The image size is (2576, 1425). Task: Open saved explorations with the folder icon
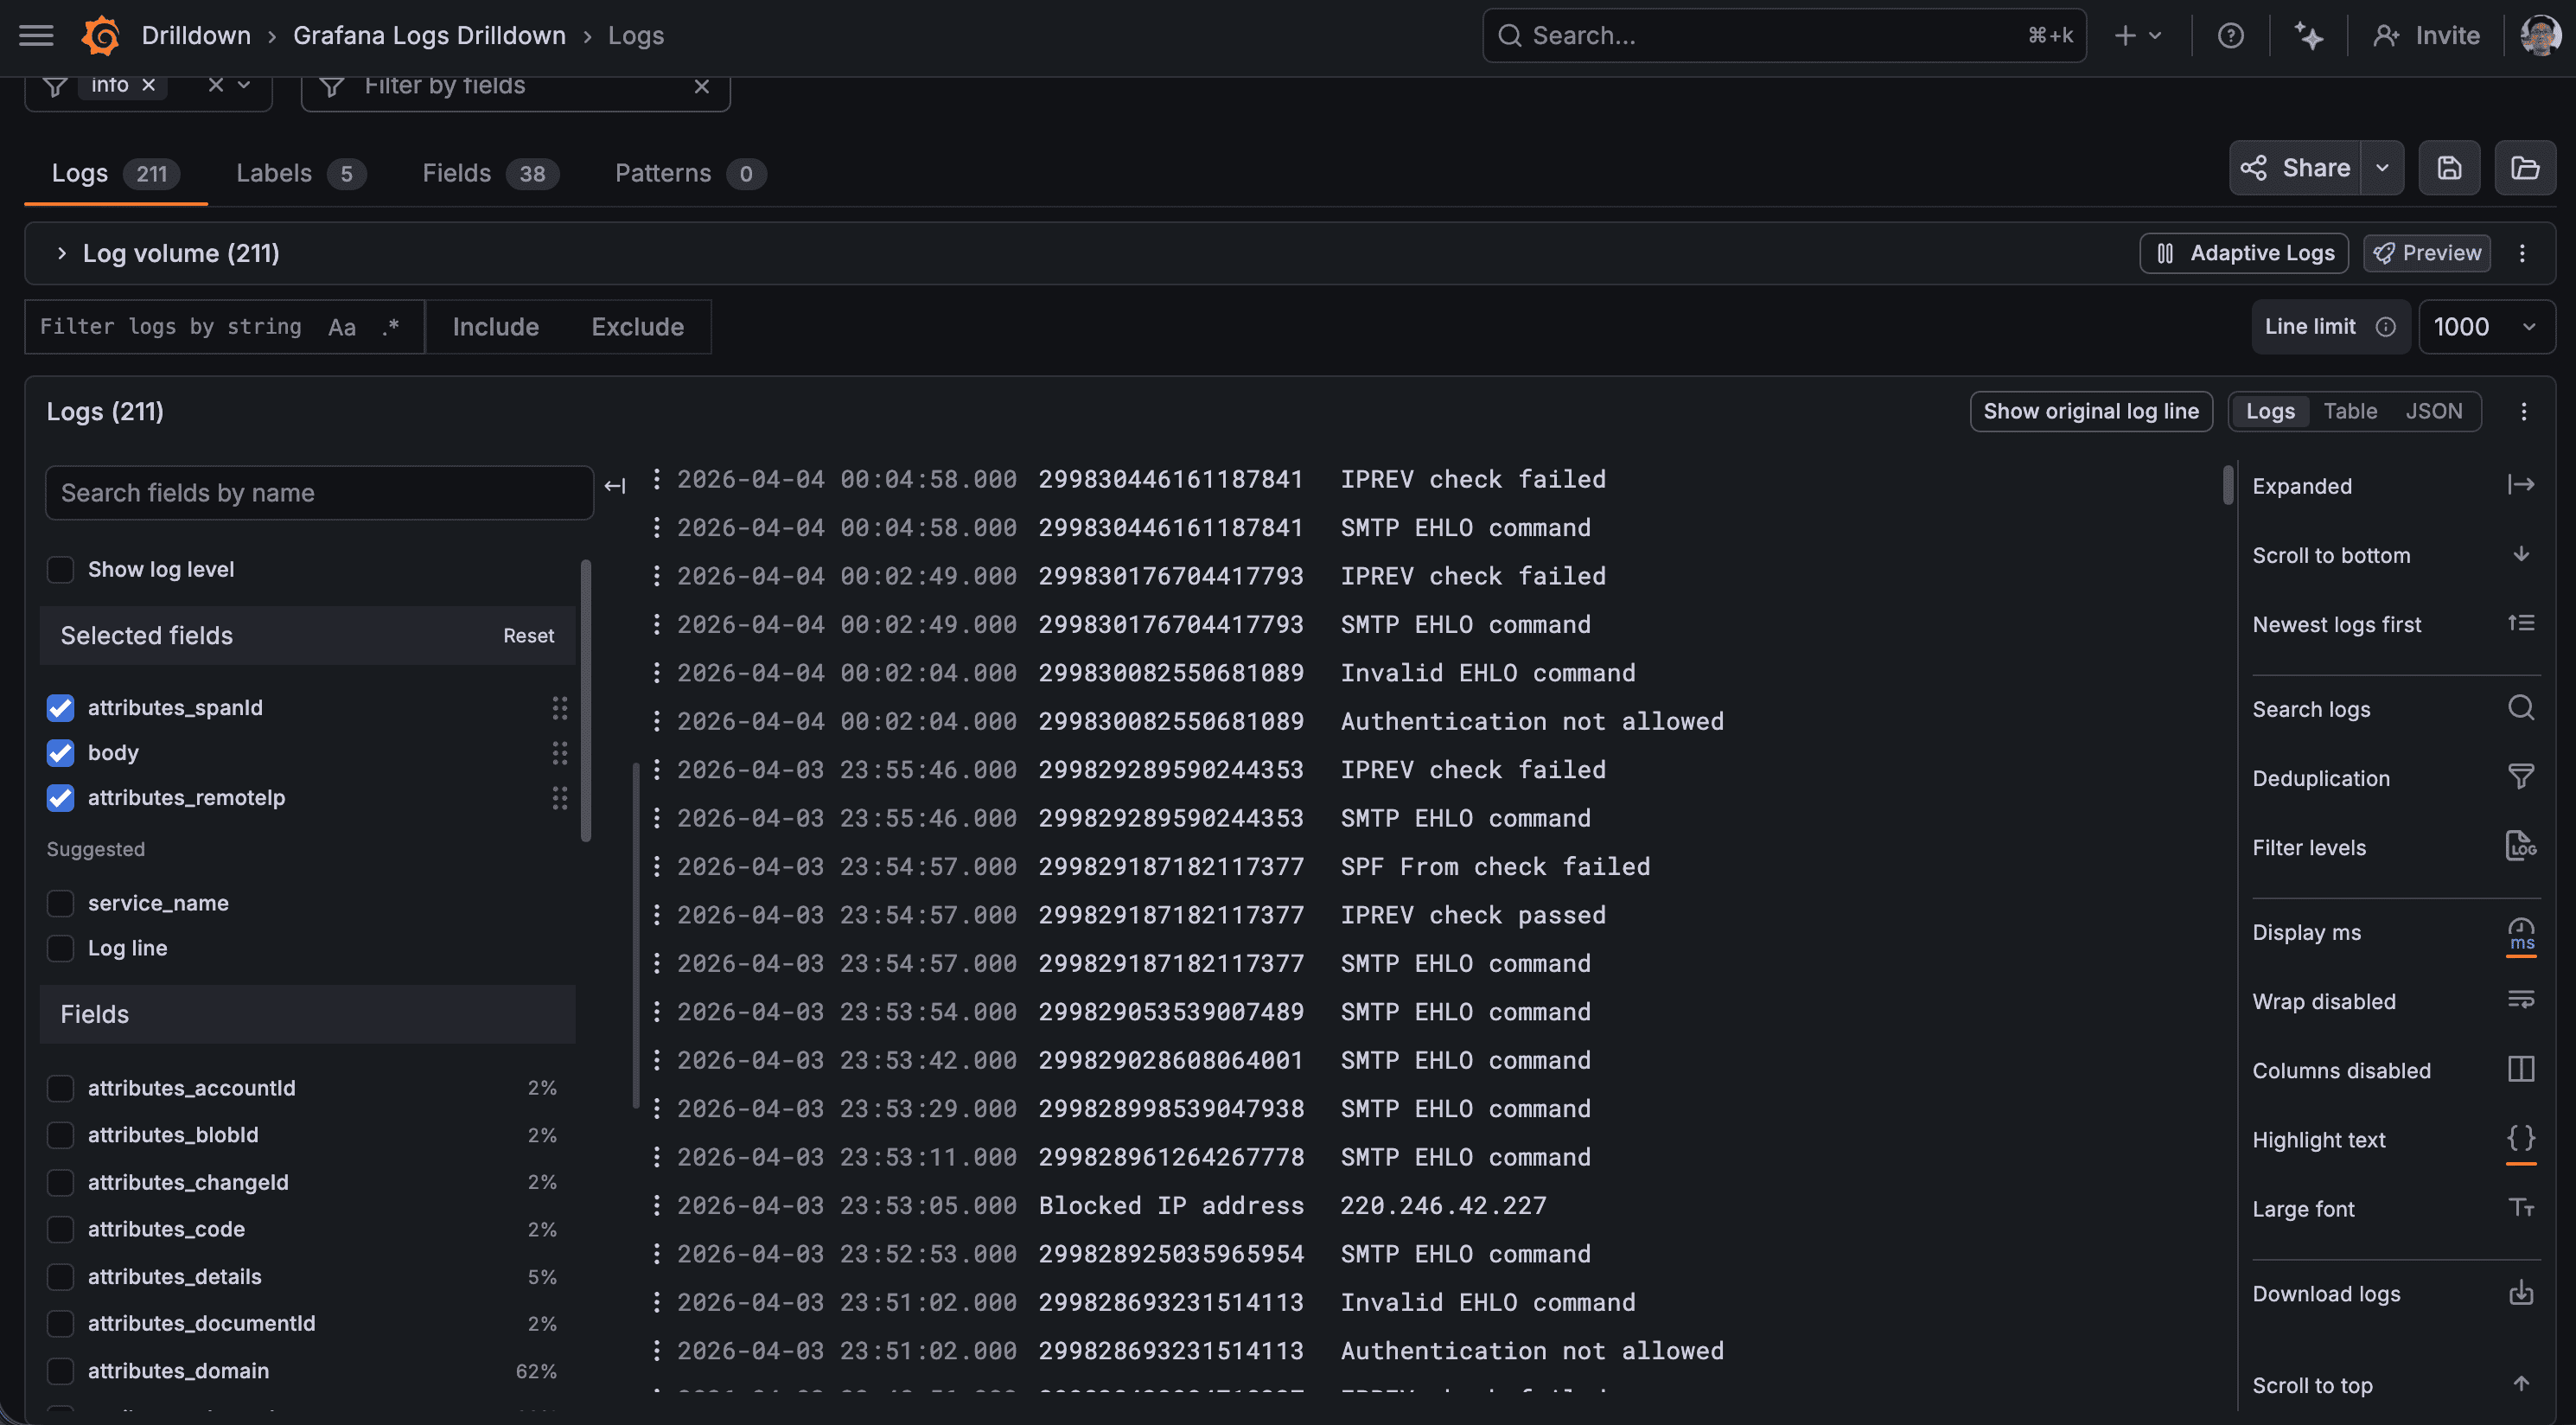tap(2525, 167)
